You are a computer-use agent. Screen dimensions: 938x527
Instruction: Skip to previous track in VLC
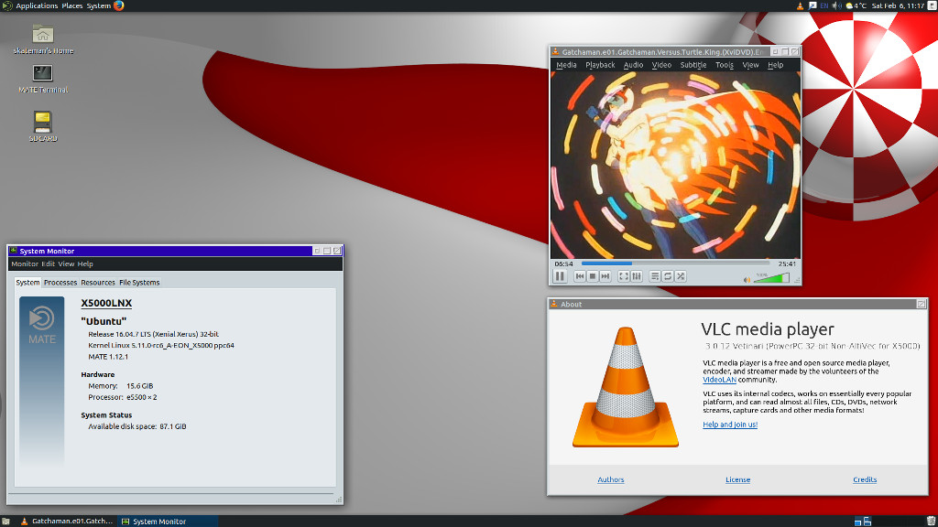[580, 276]
